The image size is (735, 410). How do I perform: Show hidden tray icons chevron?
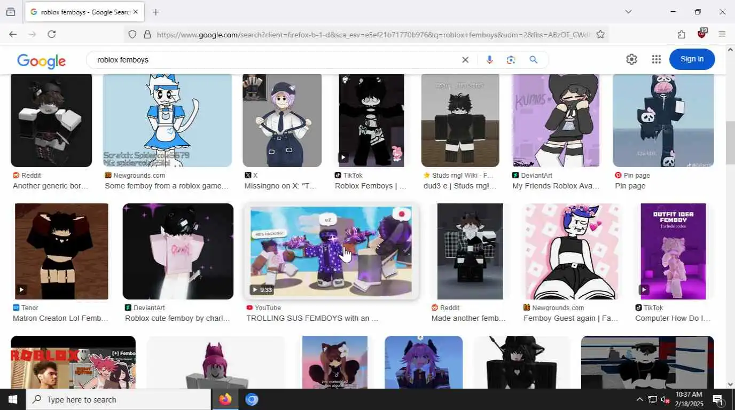(639, 399)
